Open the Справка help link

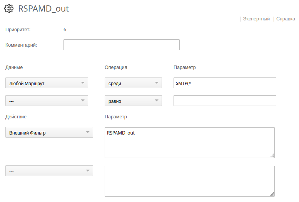286,19
